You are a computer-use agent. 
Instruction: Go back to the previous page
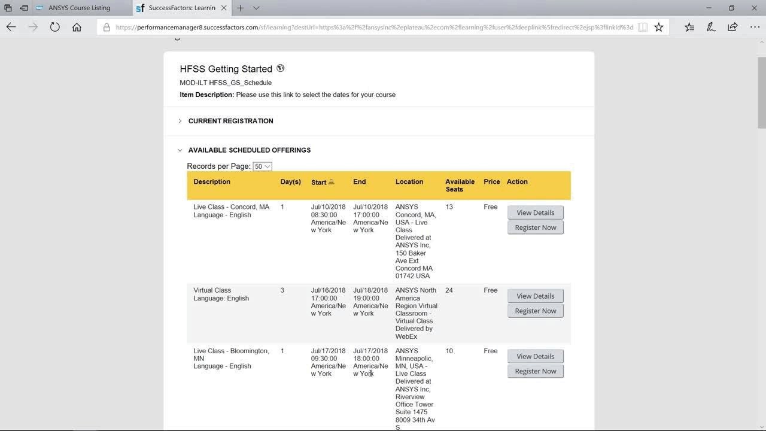click(11, 27)
